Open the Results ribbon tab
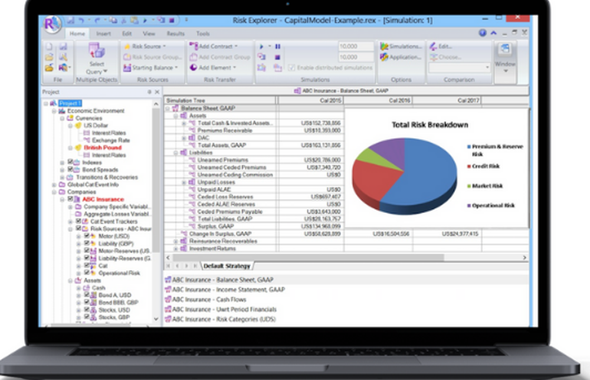 [x=175, y=34]
